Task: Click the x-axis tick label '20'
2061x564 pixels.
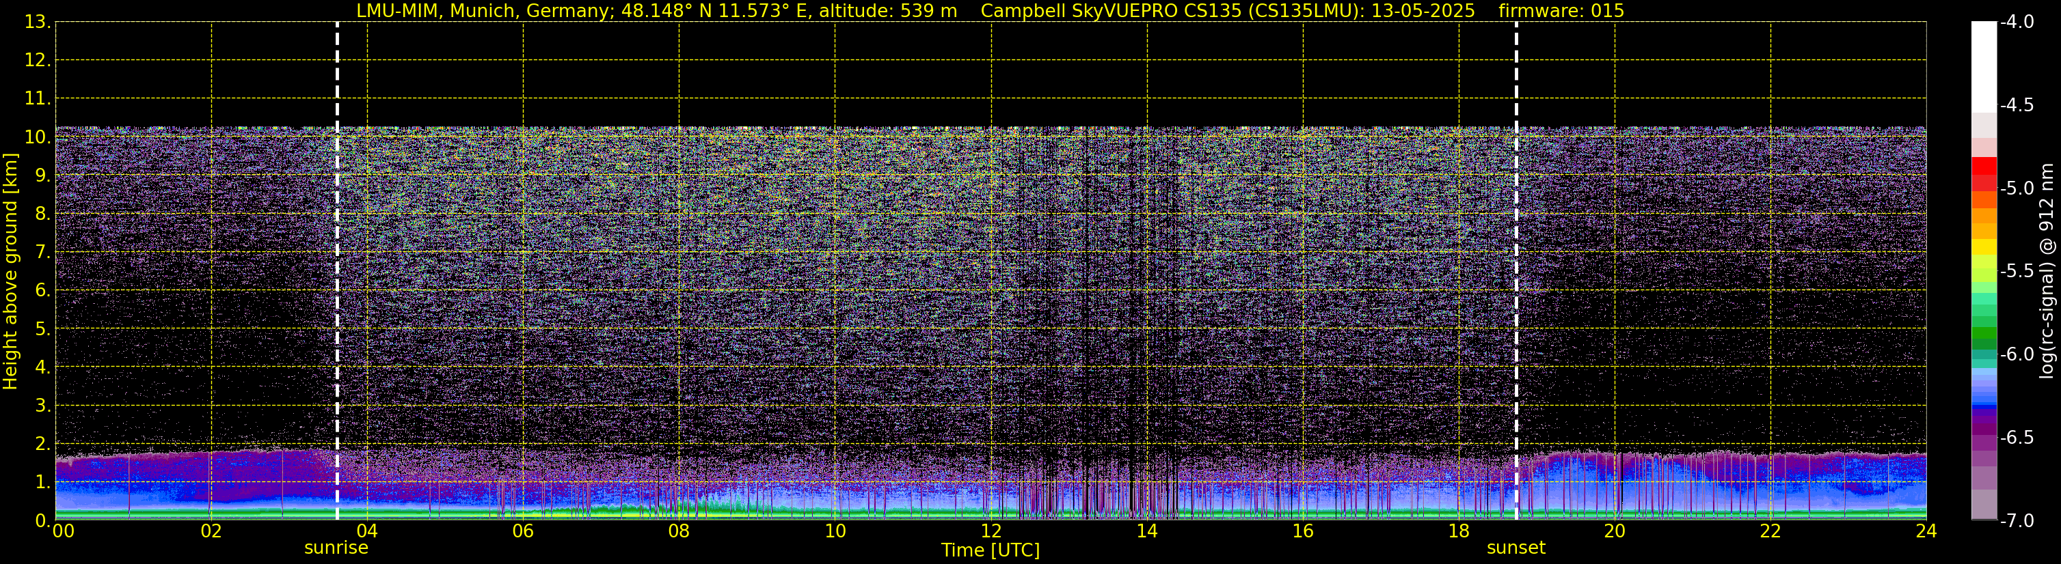Action: click(1615, 531)
